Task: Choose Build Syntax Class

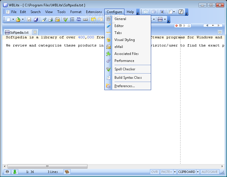Action: point(128,78)
